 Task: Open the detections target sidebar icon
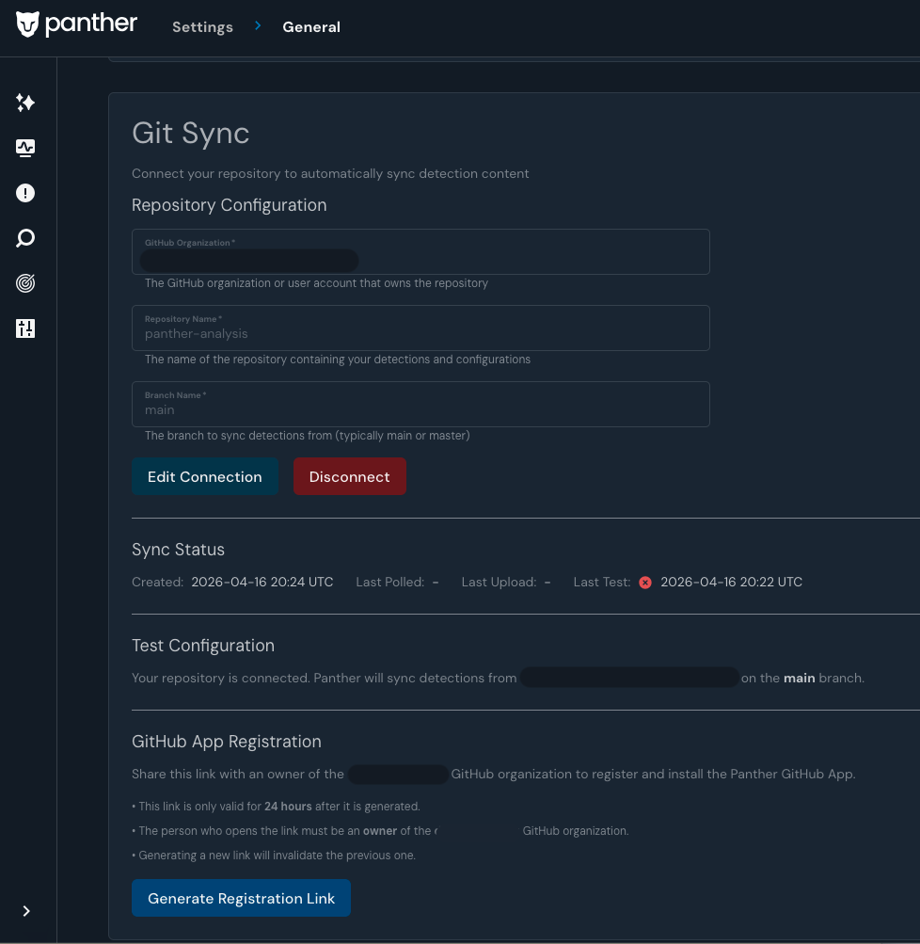[x=25, y=283]
